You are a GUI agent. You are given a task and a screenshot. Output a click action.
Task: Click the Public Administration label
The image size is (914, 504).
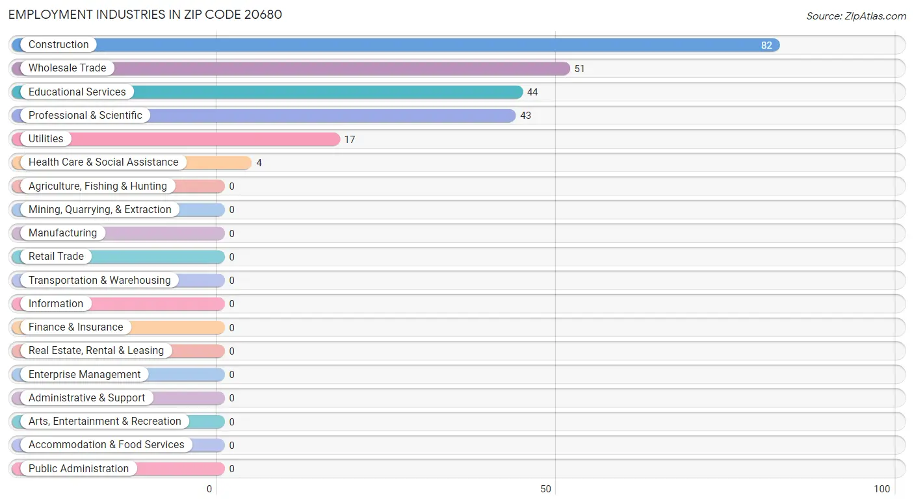tap(79, 469)
